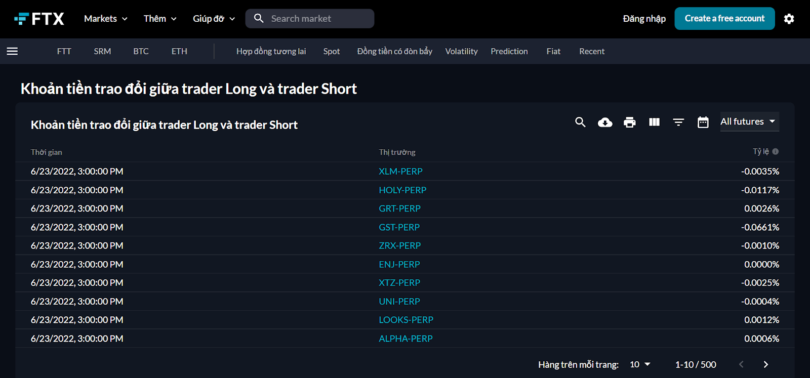
Task: Click the info icon beside Tỷ lệ
Action: [x=776, y=151]
